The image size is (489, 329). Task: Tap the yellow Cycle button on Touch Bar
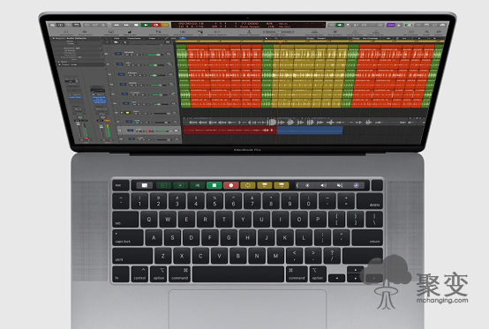[248, 185]
